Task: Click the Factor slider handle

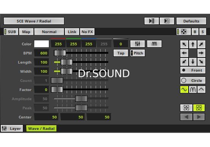Action: [57, 89]
